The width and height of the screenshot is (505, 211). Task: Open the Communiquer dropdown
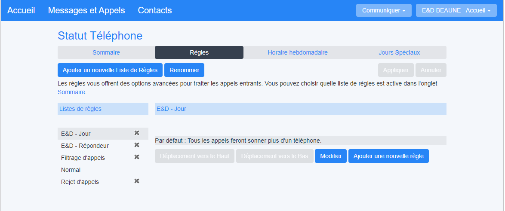pos(383,10)
